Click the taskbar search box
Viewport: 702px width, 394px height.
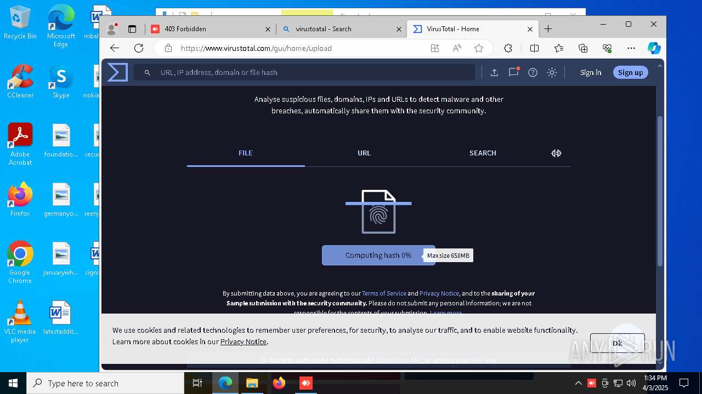click(105, 383)
